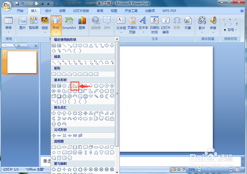Open the Home (开始) tab
Screen dimensions: 247x174
coord(20,11)
